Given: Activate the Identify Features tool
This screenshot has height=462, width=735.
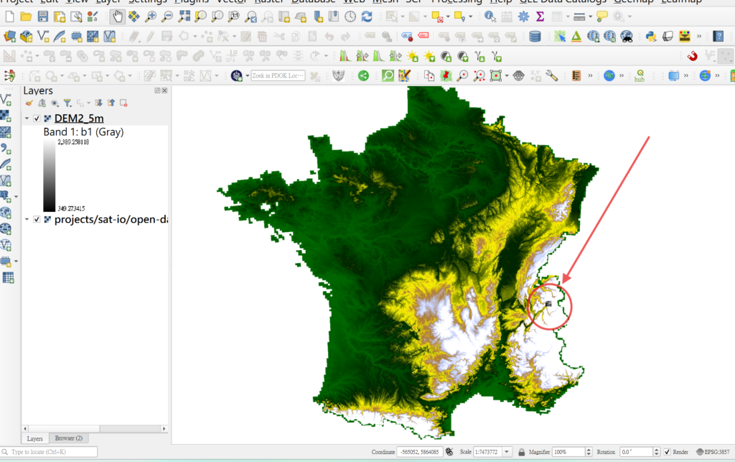Looking at the screenshot, I should click(490, 16).
